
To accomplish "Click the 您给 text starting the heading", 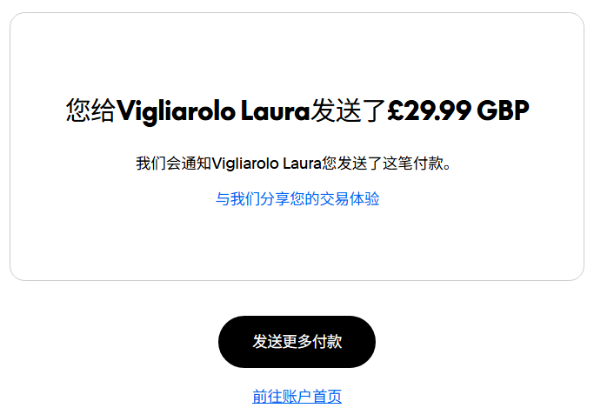I will point(90,110).
